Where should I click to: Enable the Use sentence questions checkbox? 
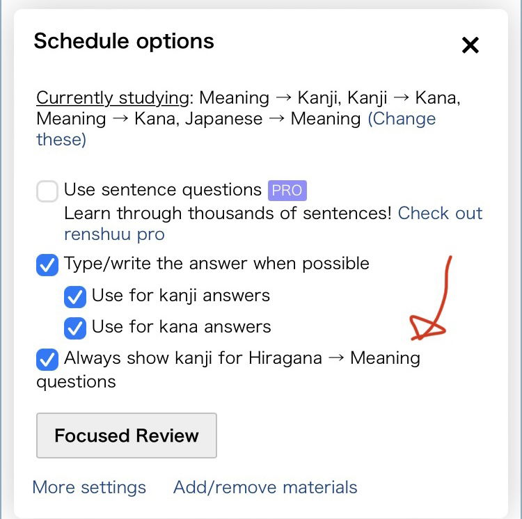(x=47, y=191)
